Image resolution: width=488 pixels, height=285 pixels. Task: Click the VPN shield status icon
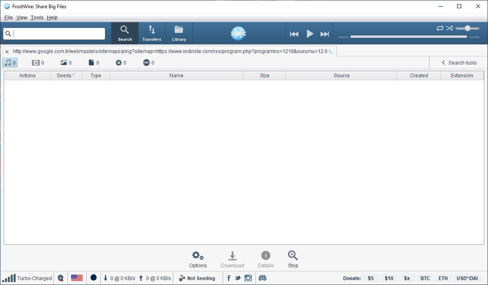(60, 278)
